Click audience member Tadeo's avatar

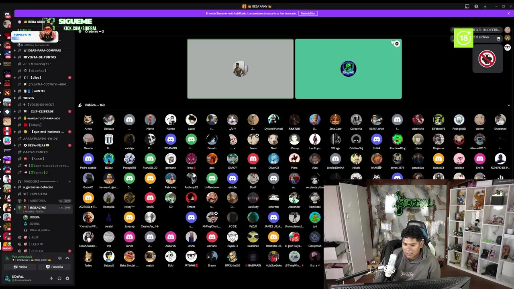click(x=88, y=256)
